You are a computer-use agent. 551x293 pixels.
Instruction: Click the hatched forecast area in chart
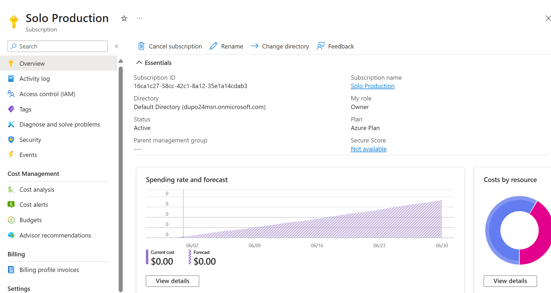coord(377,225)
